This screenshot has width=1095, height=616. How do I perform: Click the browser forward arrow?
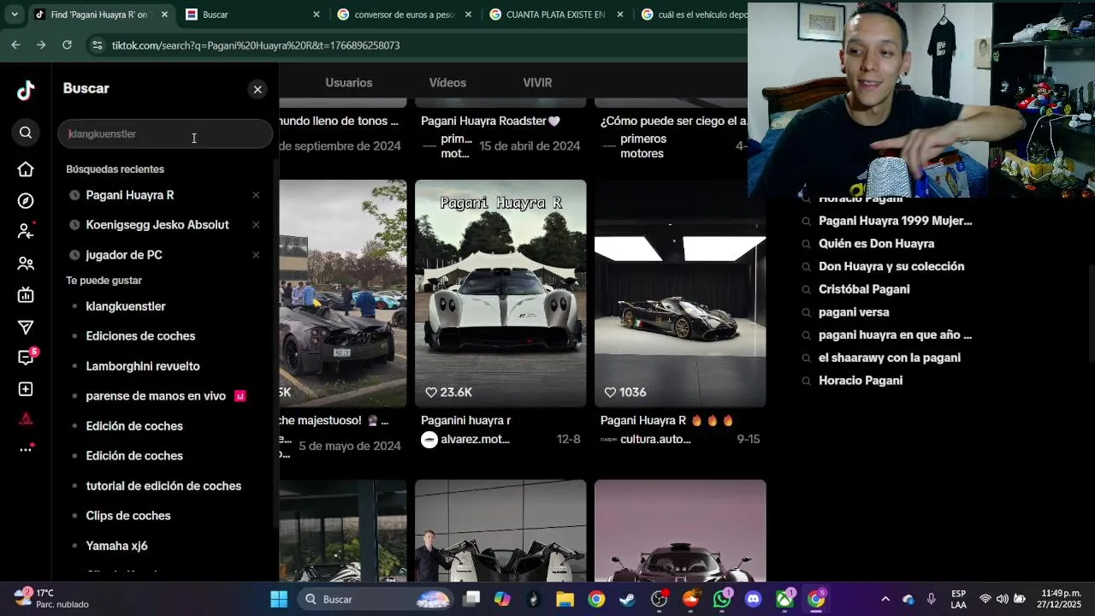[x=41, y=44]
